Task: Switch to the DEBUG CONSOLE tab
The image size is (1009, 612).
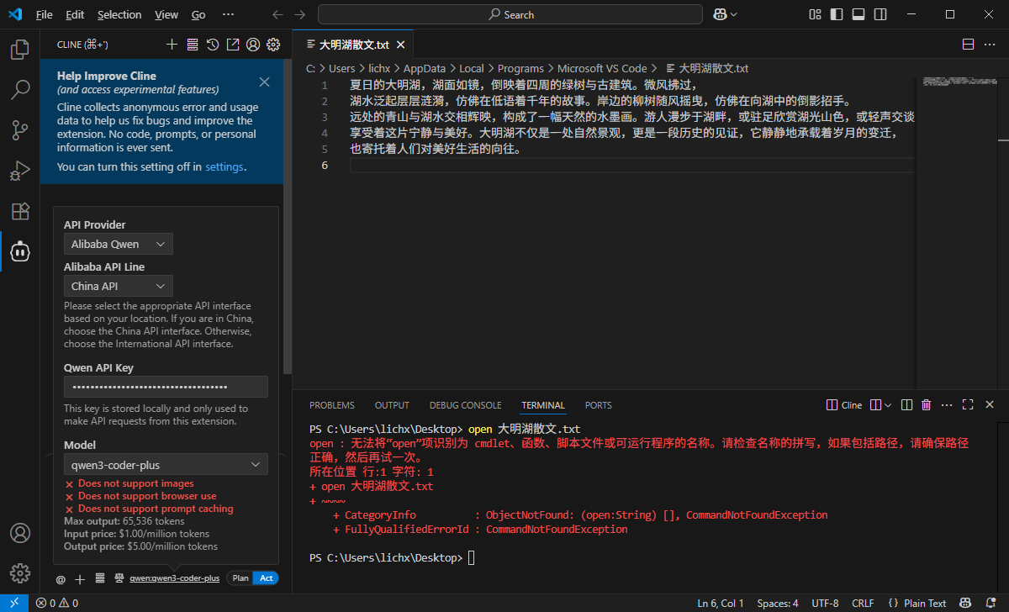Action: 465,405
